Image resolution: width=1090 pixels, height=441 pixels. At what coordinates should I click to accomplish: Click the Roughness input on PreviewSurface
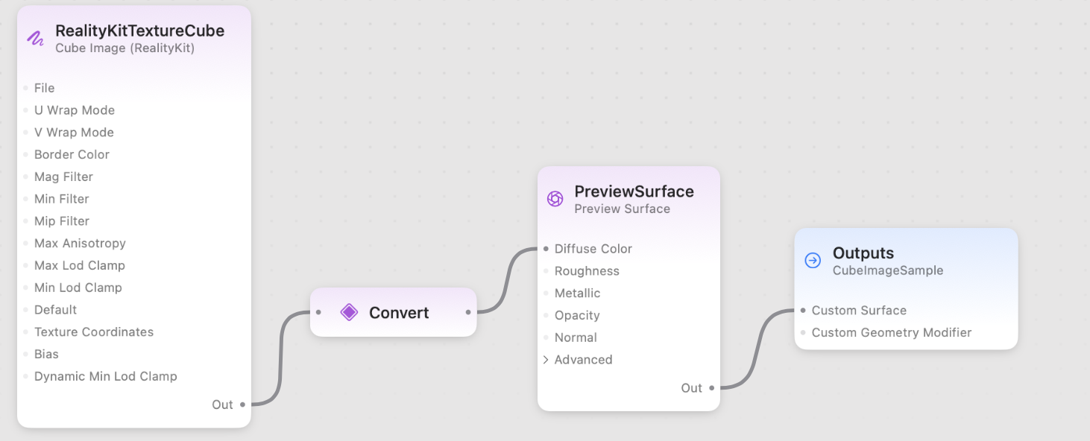tap(587, 271)
